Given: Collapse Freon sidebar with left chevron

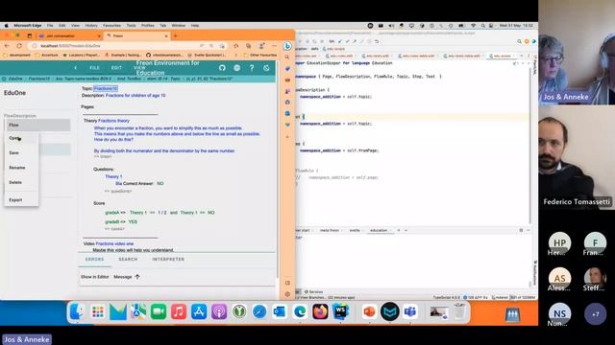Looking at the screenshot, I should [75, 68].
